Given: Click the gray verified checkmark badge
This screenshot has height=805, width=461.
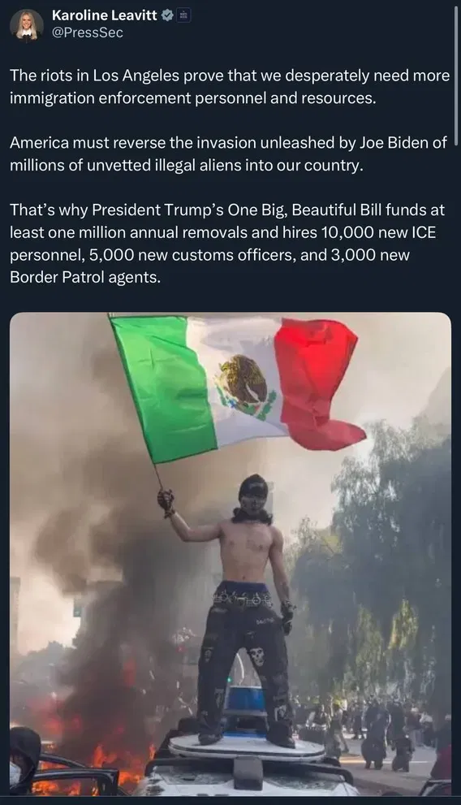Looking at the screenshot, I should (166, 15).
